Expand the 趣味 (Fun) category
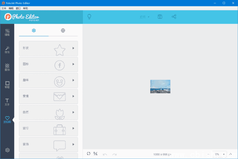The width and height of the screenshot is (238, 159). 48,80
